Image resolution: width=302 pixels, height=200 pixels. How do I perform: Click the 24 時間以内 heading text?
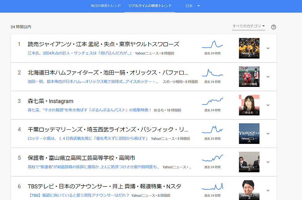click(x=21, y=27)
